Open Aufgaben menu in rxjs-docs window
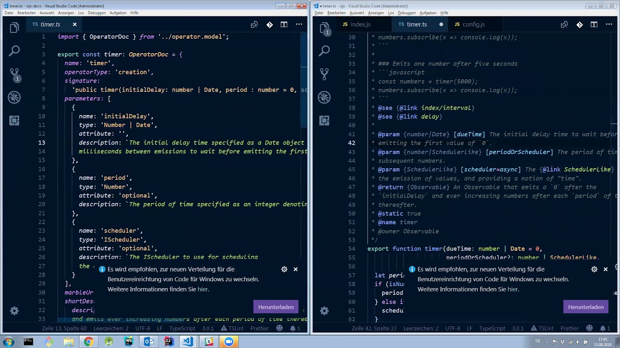Screen dimensions: 620x348 point(118,13)
